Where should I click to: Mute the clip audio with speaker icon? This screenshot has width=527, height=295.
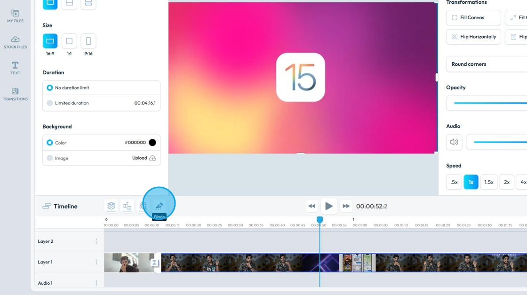[x=454, y=142]
